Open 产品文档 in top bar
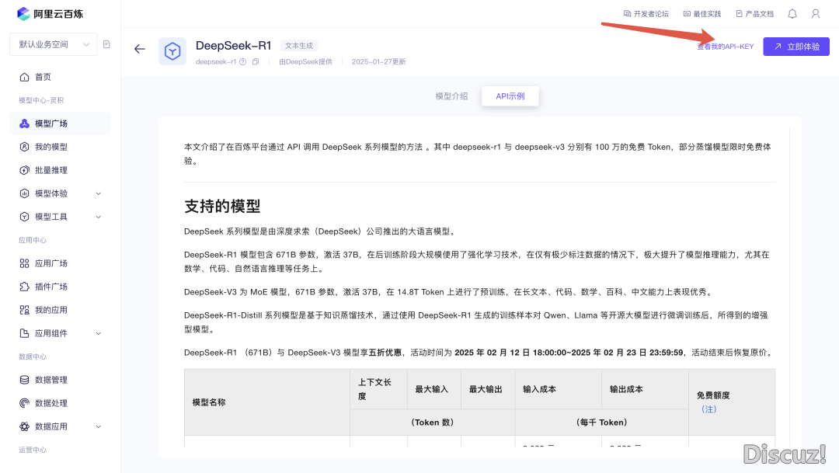This screenshot has height=473, width=839. click(x=754, y=14)
